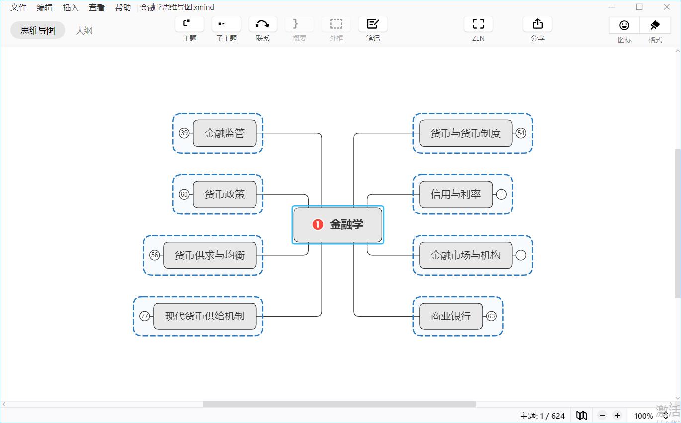Expand 金融监管 branch via 39 badge

(x=184, y=133)
